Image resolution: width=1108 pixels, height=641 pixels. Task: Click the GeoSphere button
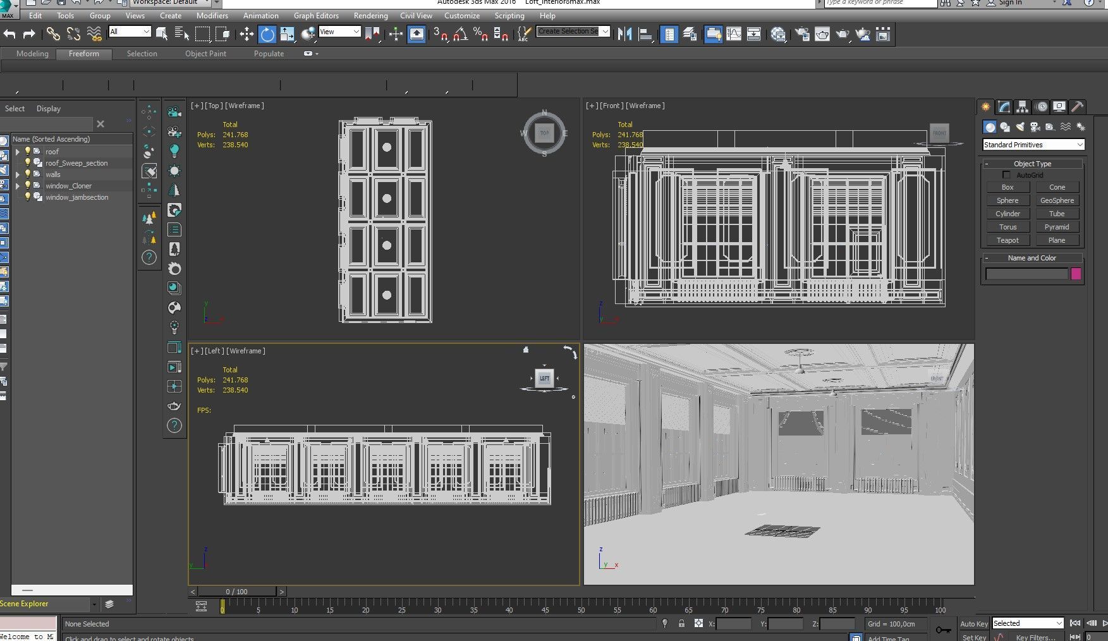(1057, 200)
